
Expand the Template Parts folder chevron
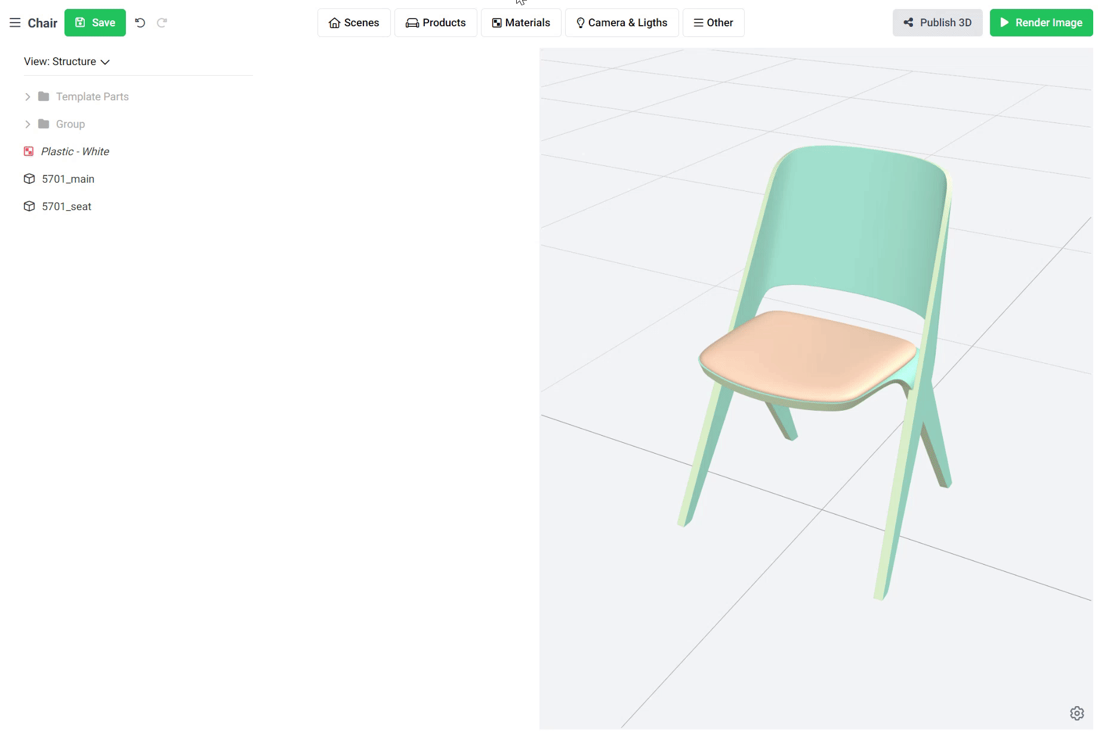[x=27, y=97]
